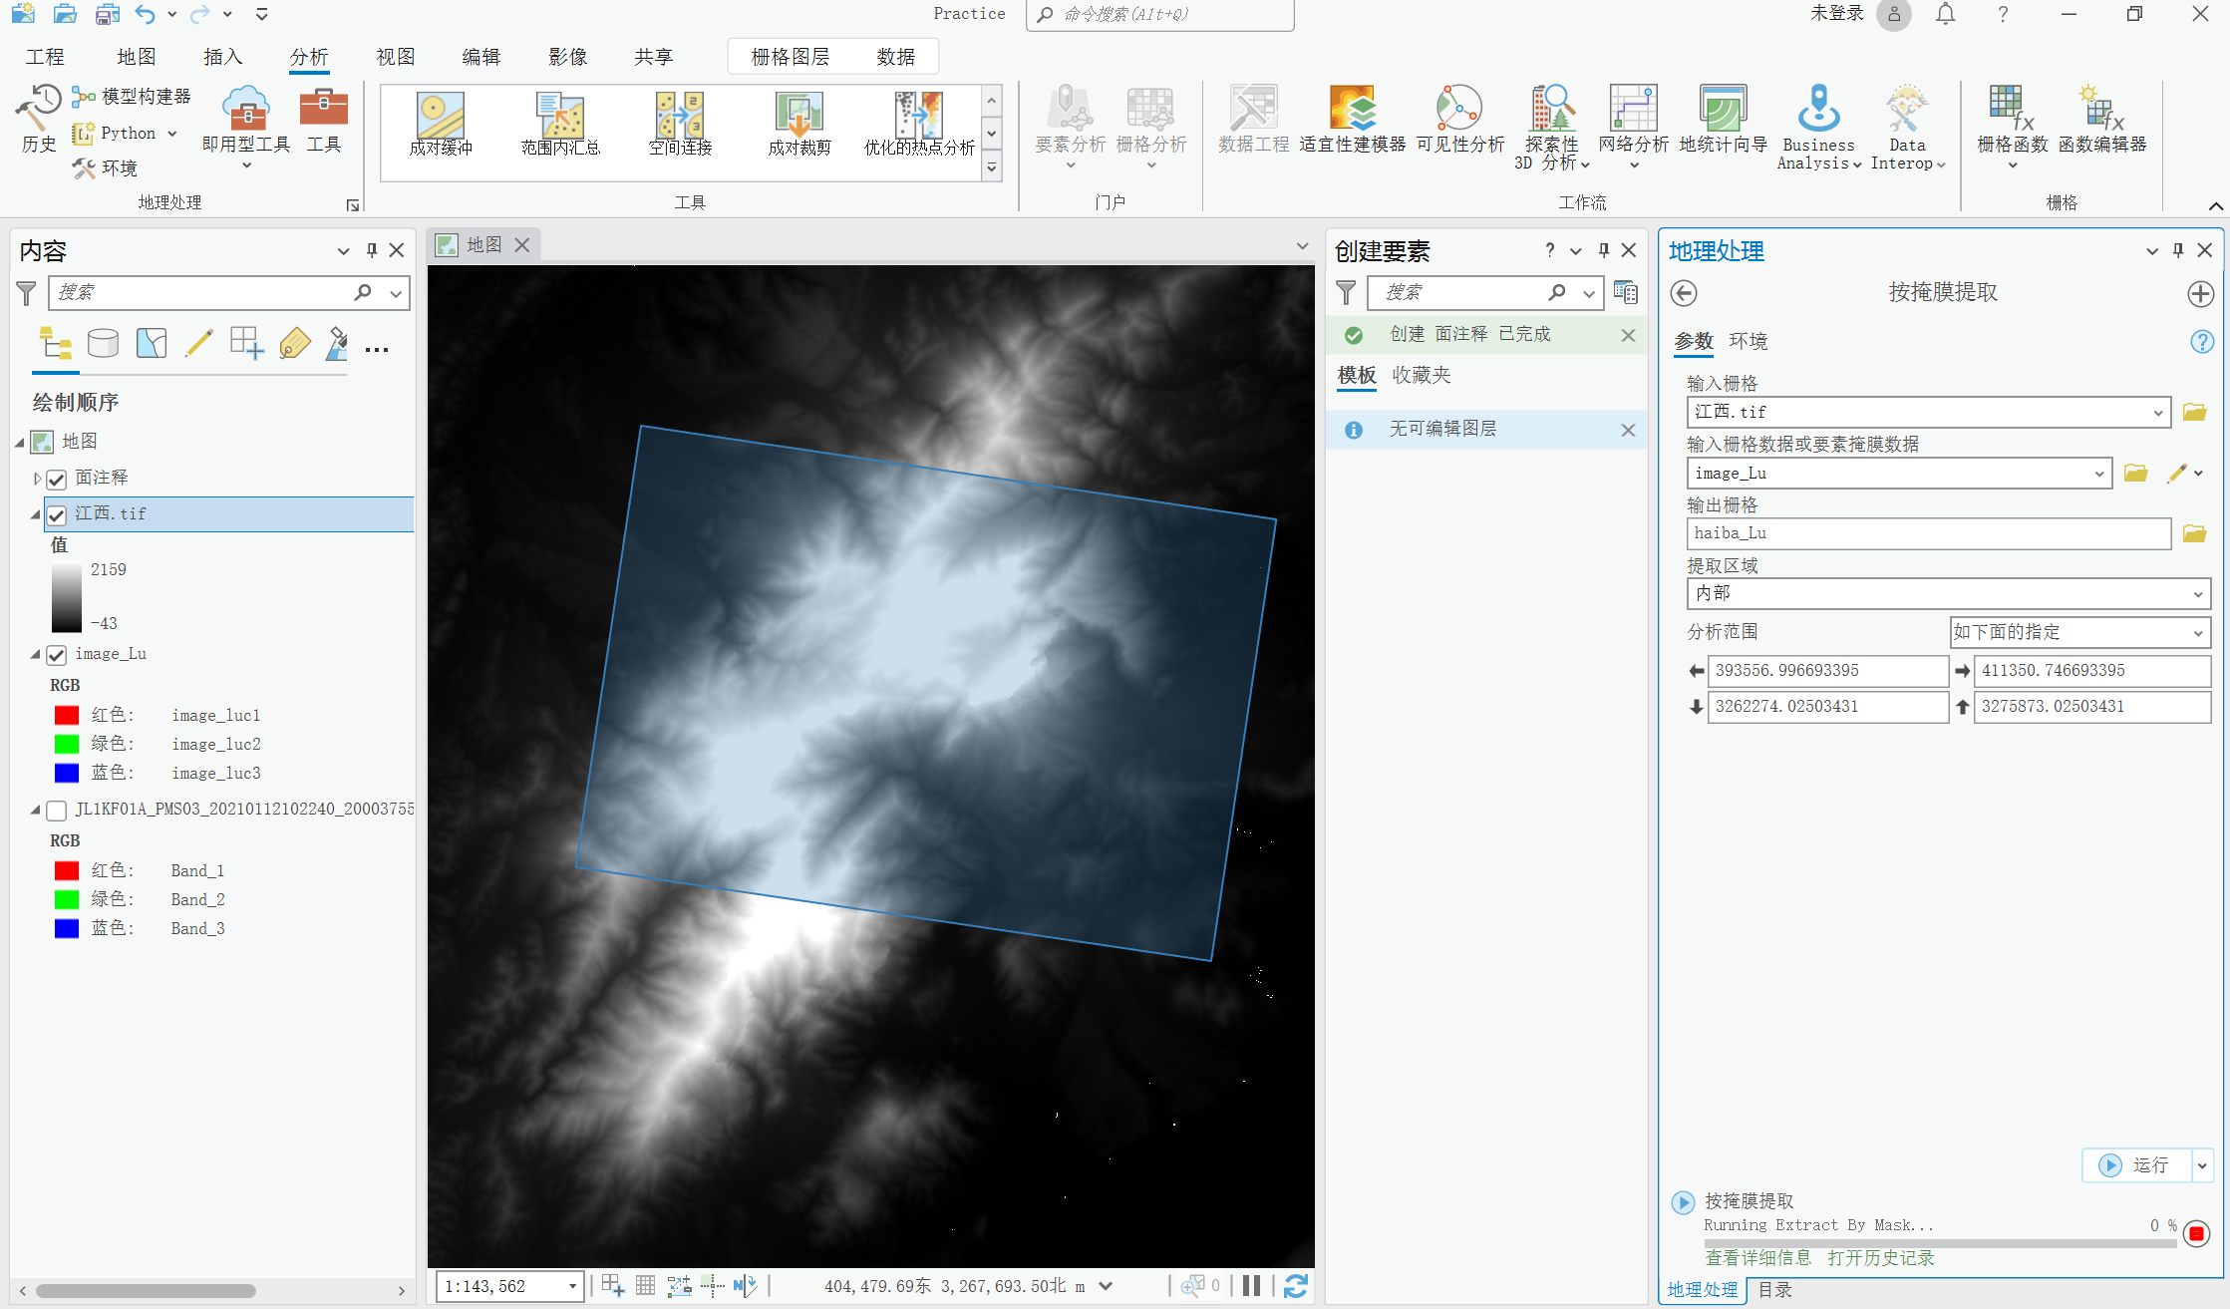The image size is (2230, 1309).
Task: Open the 分析范围 如下面的指定 dropdown
Action: [2197, 633]
